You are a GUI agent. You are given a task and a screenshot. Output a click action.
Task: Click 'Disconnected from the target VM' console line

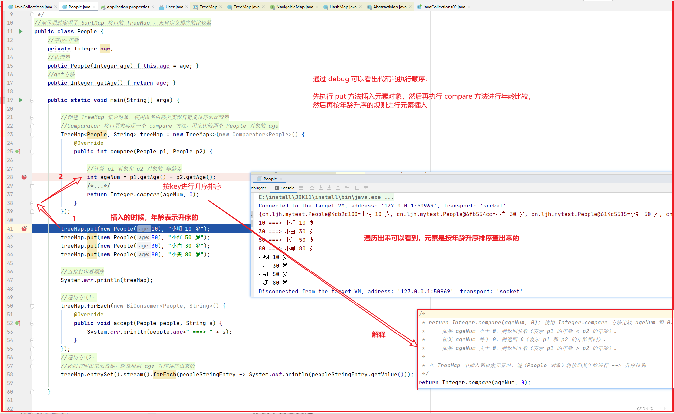390,291
